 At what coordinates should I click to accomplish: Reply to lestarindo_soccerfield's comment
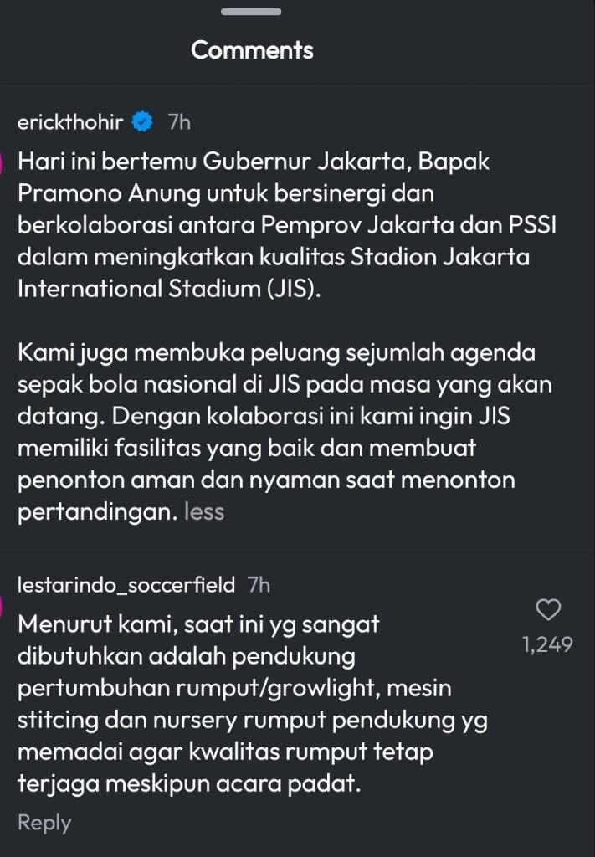point(44,823)
